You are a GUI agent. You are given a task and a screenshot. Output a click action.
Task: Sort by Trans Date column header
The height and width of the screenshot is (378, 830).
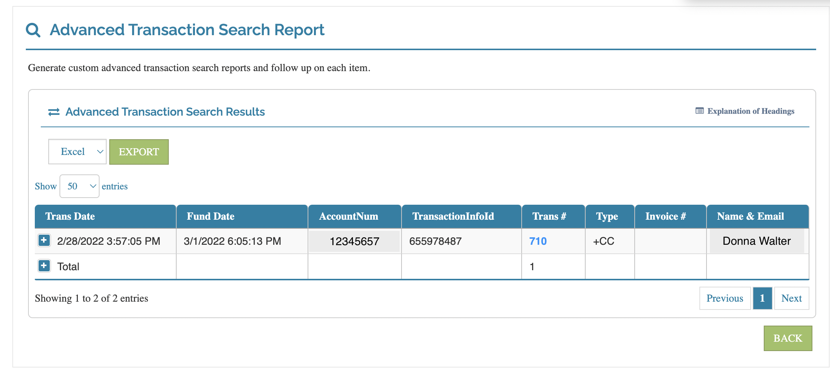point(70,216)
